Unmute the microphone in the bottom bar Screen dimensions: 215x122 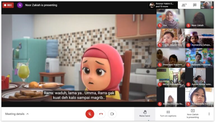pos(90,114)
